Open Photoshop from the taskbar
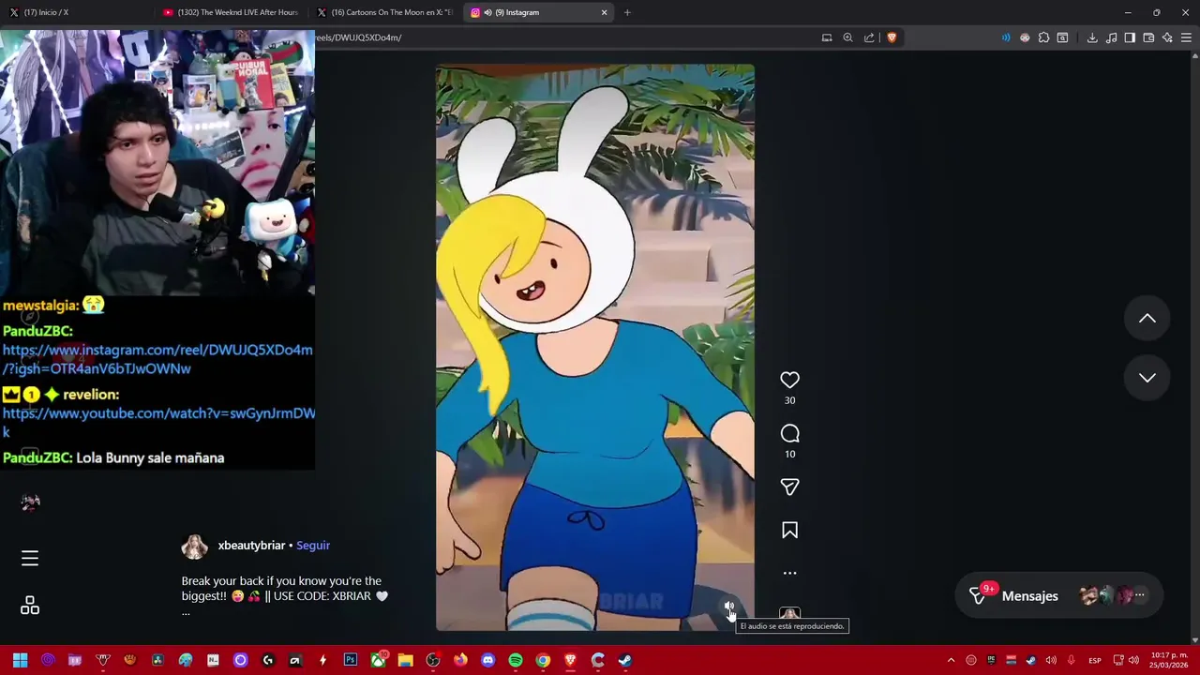 coord(350,660)
